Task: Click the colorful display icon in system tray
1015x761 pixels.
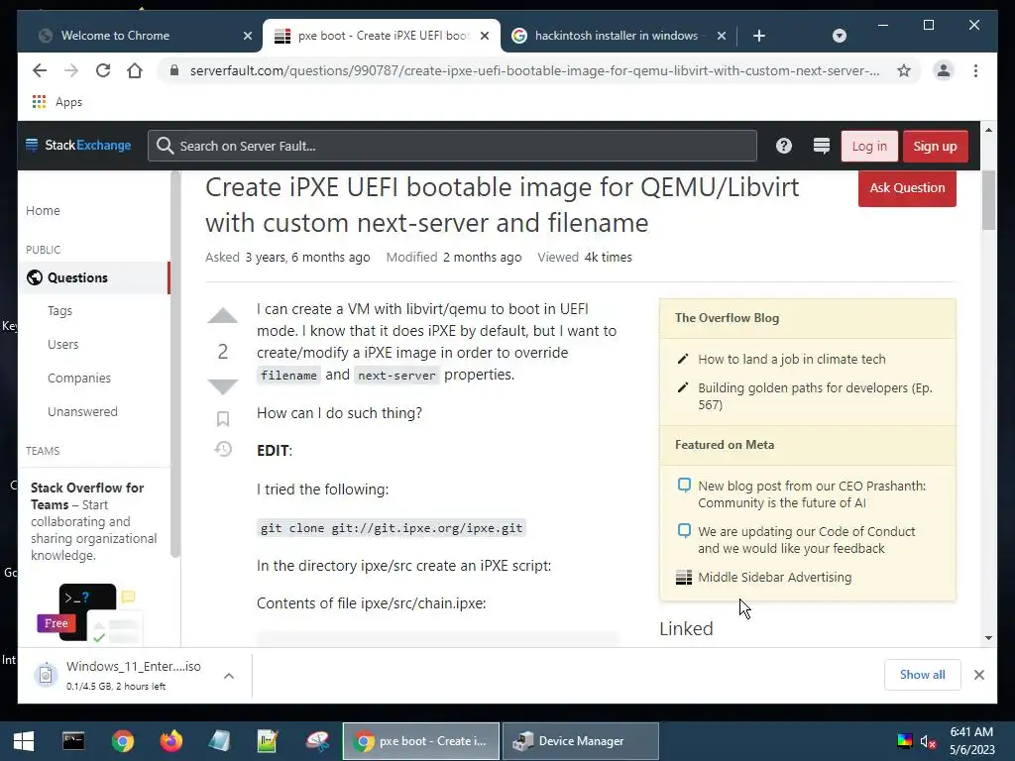Action: coord(904,741)
